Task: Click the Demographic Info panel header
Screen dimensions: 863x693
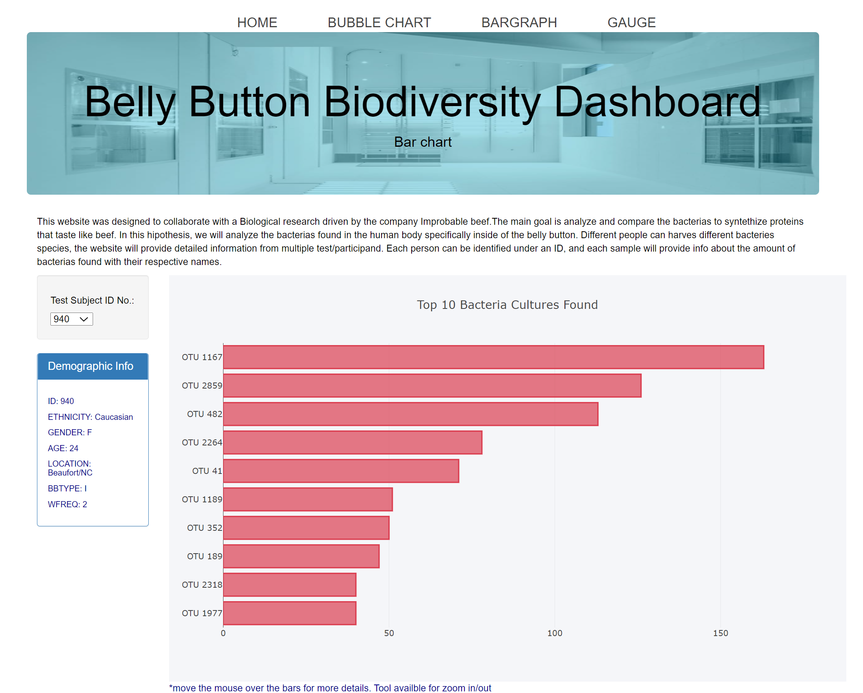Action: (x=91, y=366)
